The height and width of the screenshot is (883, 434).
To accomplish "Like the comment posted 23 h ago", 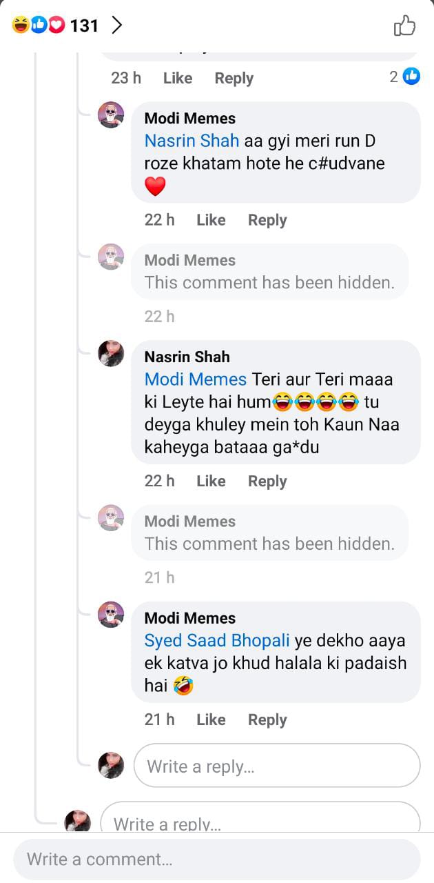I will pyautogui.click(x=177, y=79).
